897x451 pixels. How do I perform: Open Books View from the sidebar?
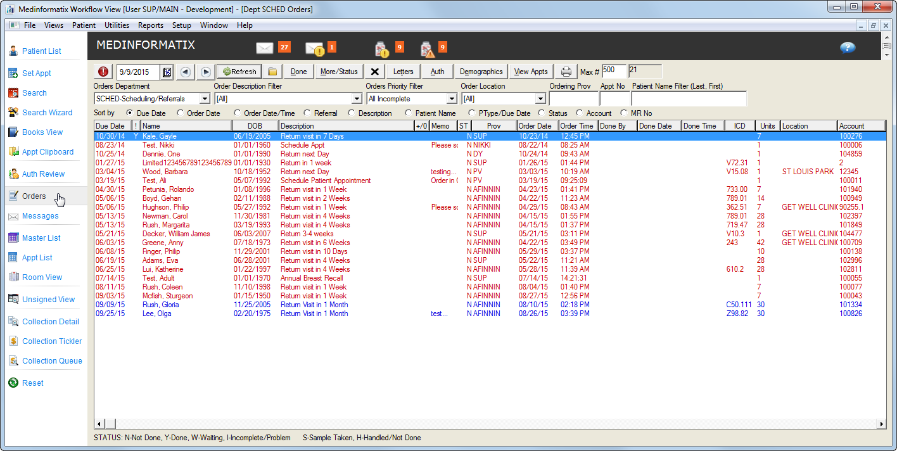point(42,132)
